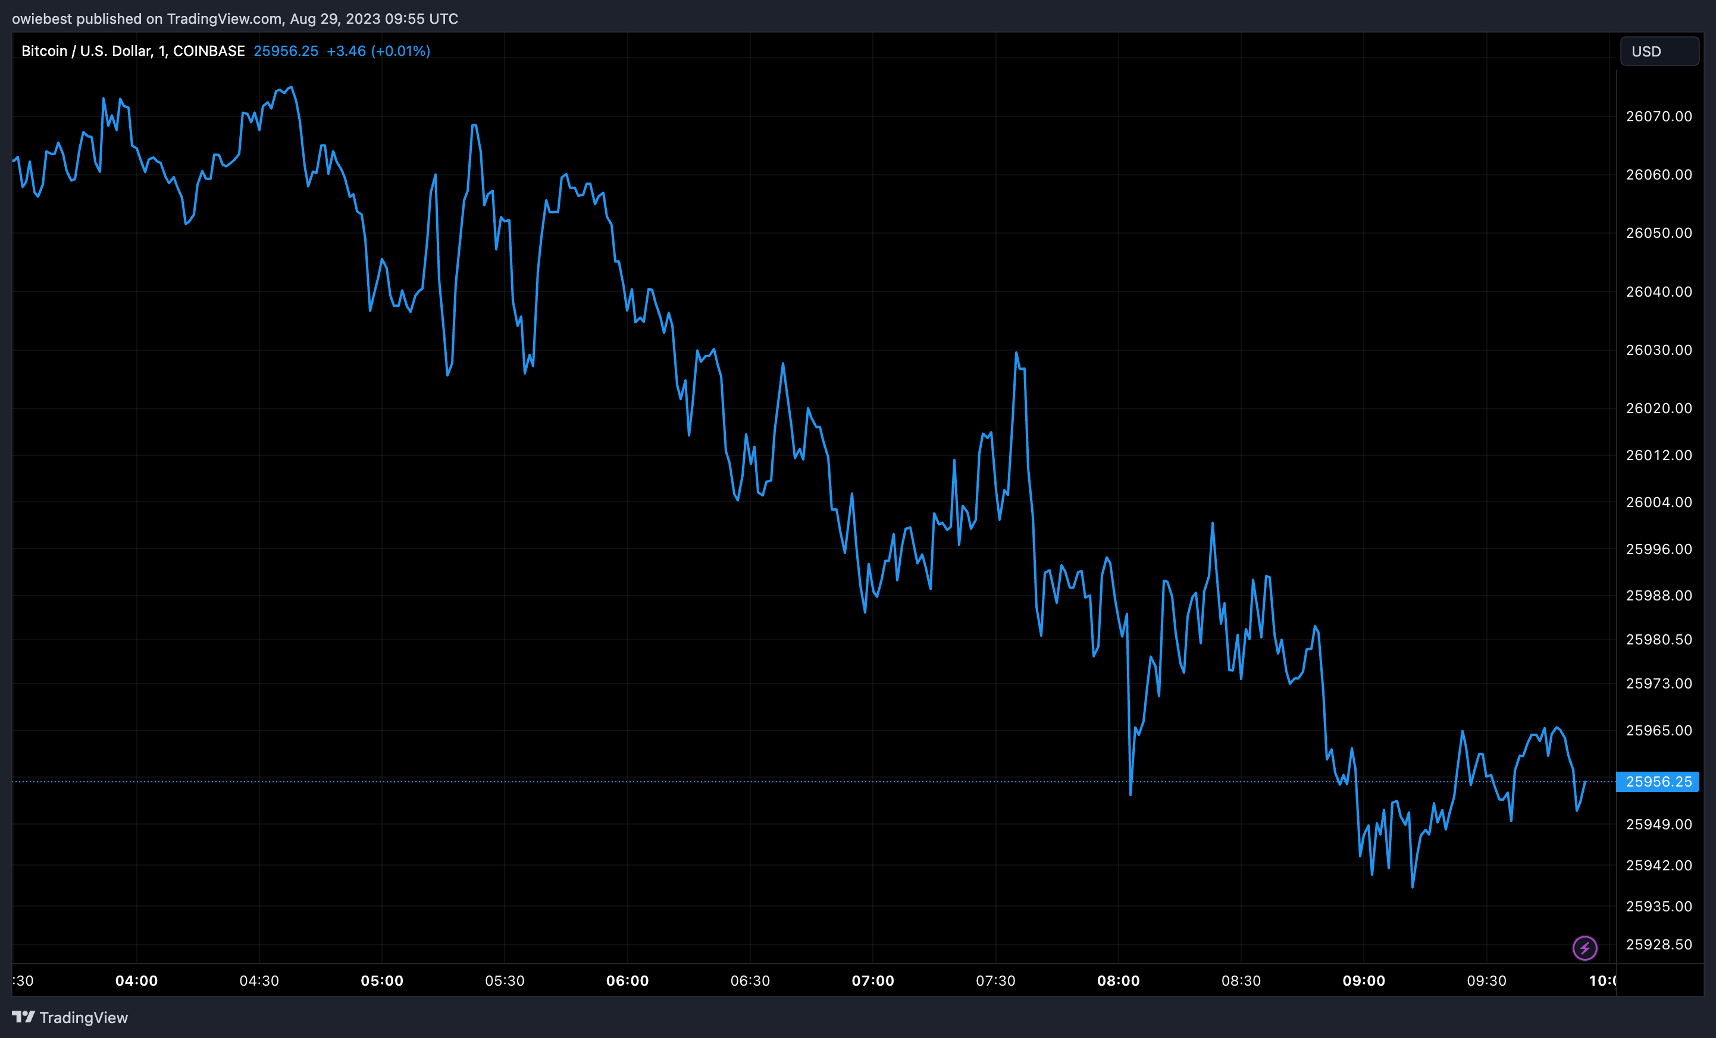Click the last price value 25956.25 in header

click(286, 51)
